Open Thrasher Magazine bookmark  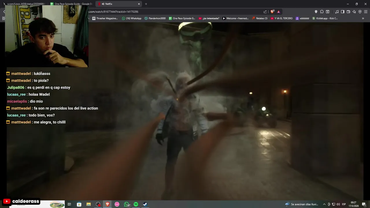coord(105,18)
